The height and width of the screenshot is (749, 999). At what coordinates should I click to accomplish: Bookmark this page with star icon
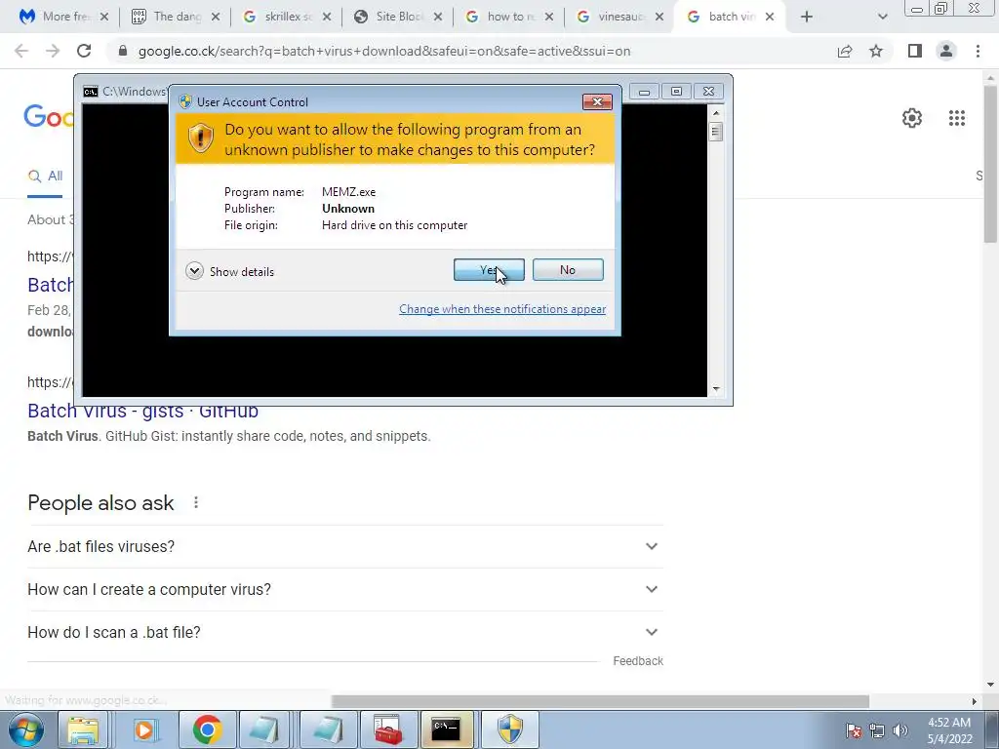(876, 51)
